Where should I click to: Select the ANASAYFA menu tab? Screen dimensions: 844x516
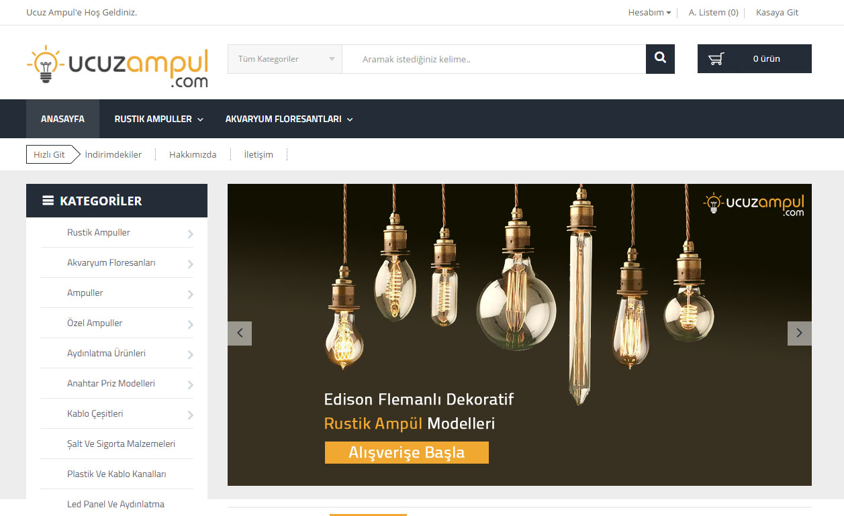point(62,119)
